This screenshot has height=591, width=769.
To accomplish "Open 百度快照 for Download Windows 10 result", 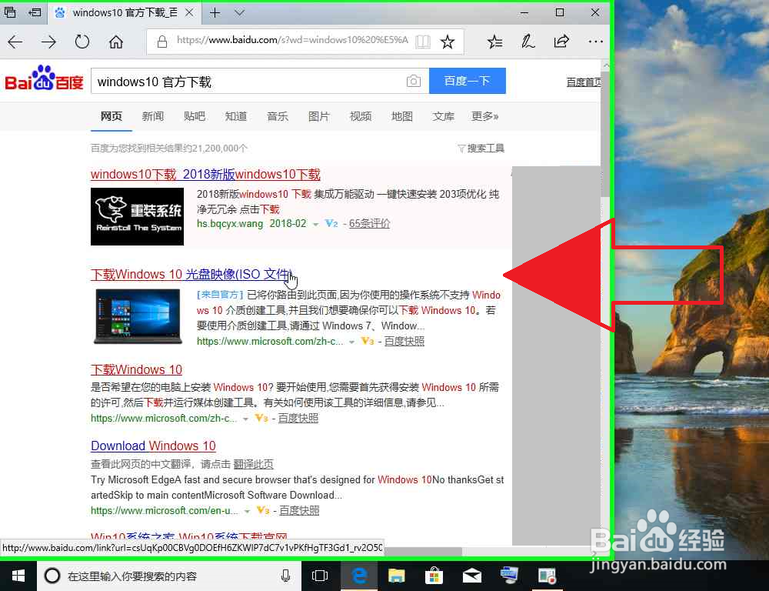I will tap(299, 510).
